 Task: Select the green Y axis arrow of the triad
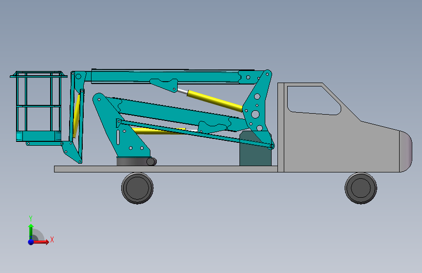click(x=31, y=231)
